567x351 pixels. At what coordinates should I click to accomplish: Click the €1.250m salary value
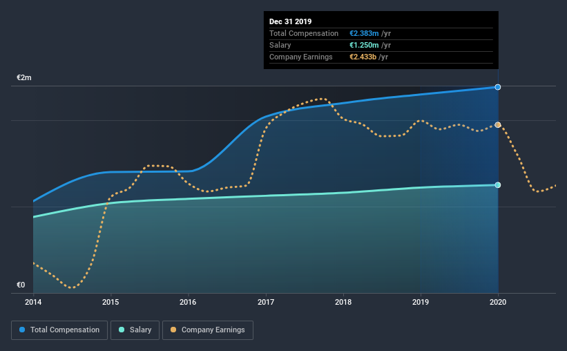click(364, 45)
